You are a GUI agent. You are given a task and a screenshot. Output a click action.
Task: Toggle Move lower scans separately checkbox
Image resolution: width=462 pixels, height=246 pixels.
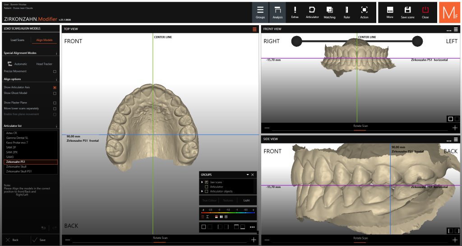coord(55,109)
